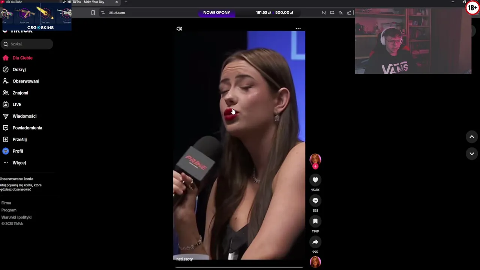Click the TikTok video player
Image resolution: width=480 pixels, height=270 pixels.
click(x=239, y=145)
